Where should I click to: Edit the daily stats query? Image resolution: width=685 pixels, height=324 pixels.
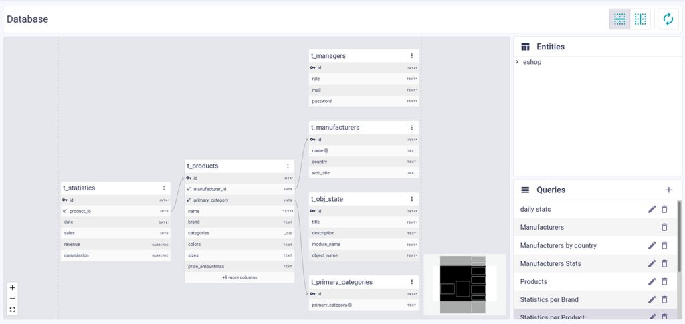click(652, 209)
